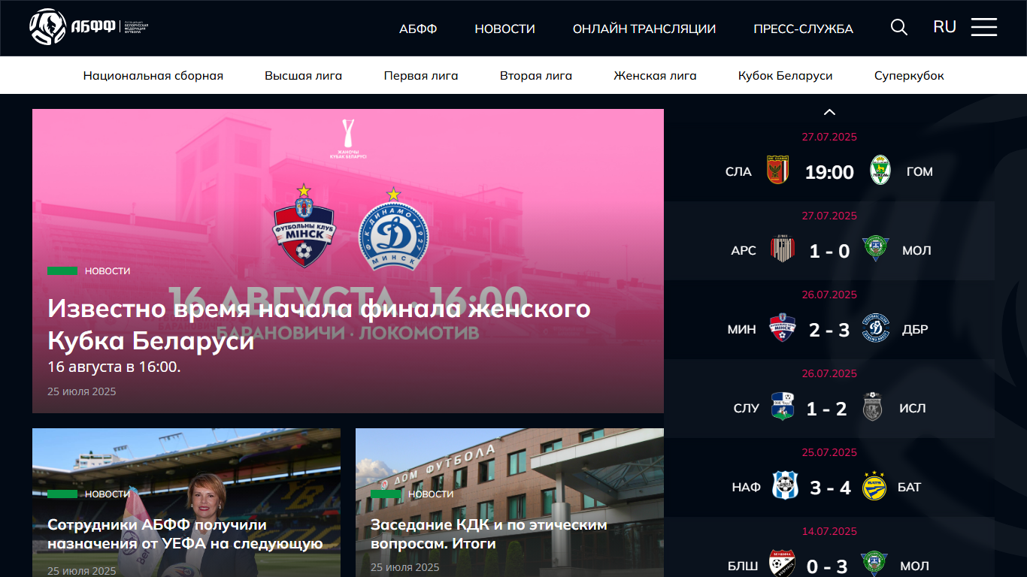This screenshot has width=1027, height=577.
Task: Open НОВОСТИ menu item
Action: click(505, 29)
